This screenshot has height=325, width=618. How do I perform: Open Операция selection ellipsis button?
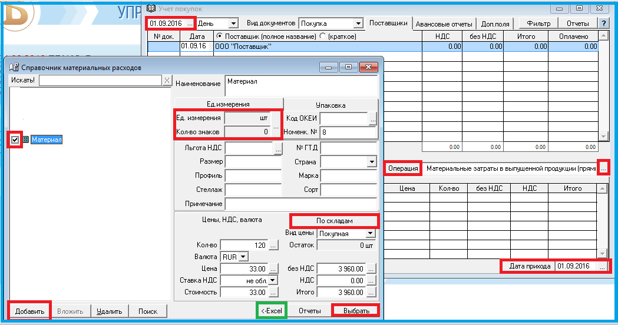pyautogui.click(x=603, y=168)
